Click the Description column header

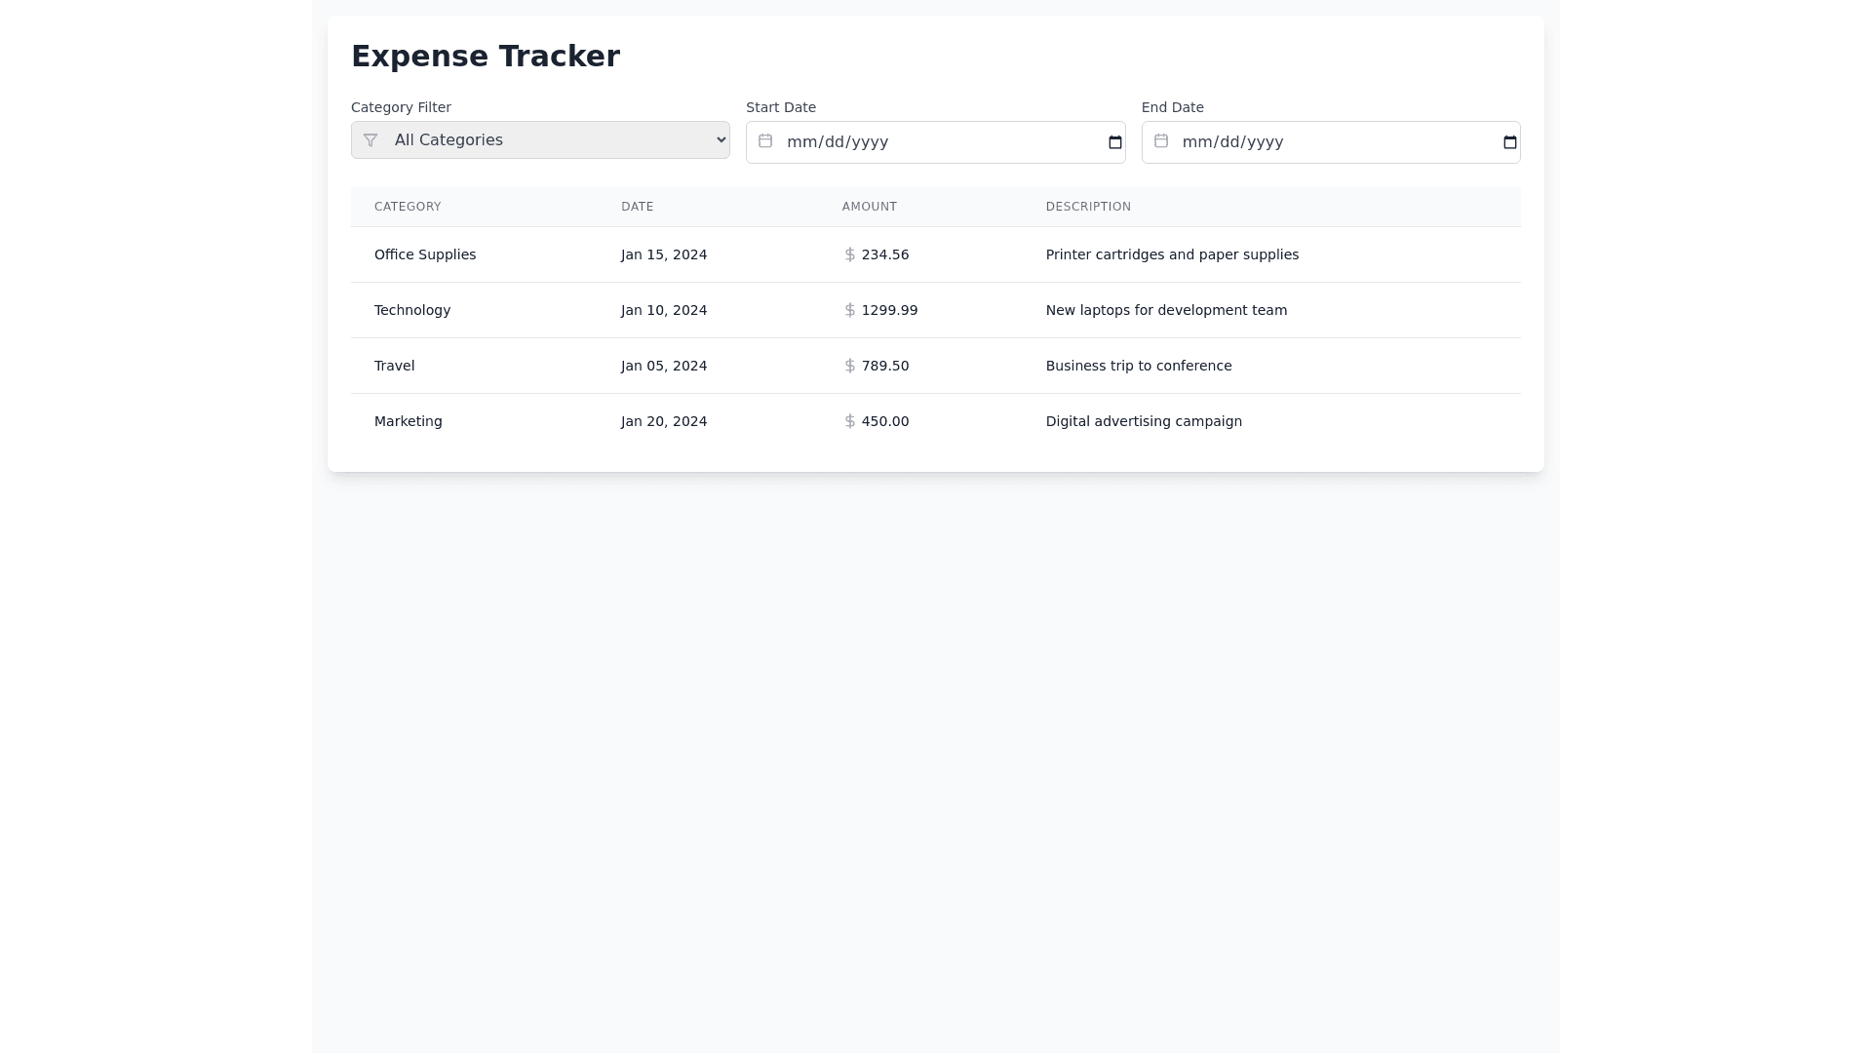click(1088, 207)
